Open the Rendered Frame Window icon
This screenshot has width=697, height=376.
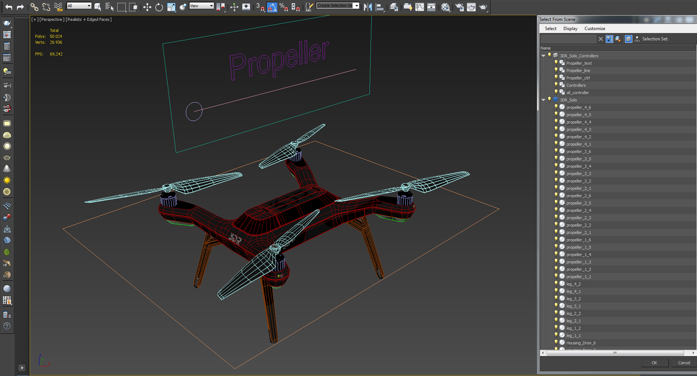(471, 7)
